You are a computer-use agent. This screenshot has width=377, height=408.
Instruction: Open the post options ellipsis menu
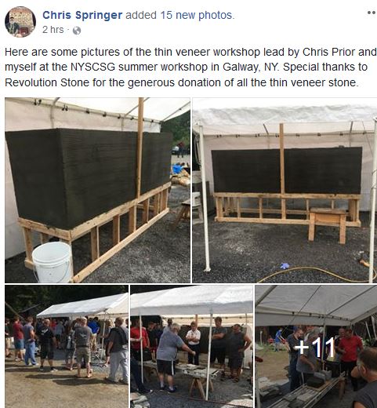372,13
